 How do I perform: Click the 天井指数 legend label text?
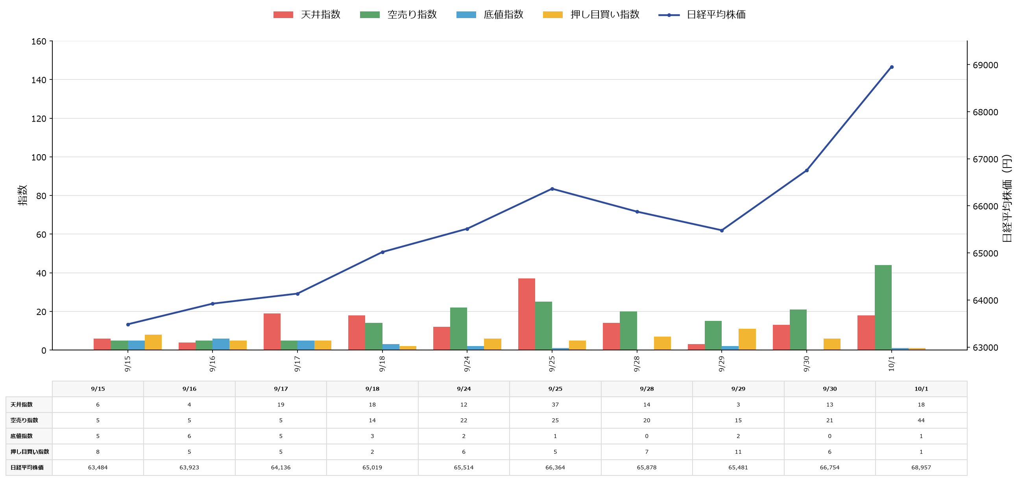point(320,15)
